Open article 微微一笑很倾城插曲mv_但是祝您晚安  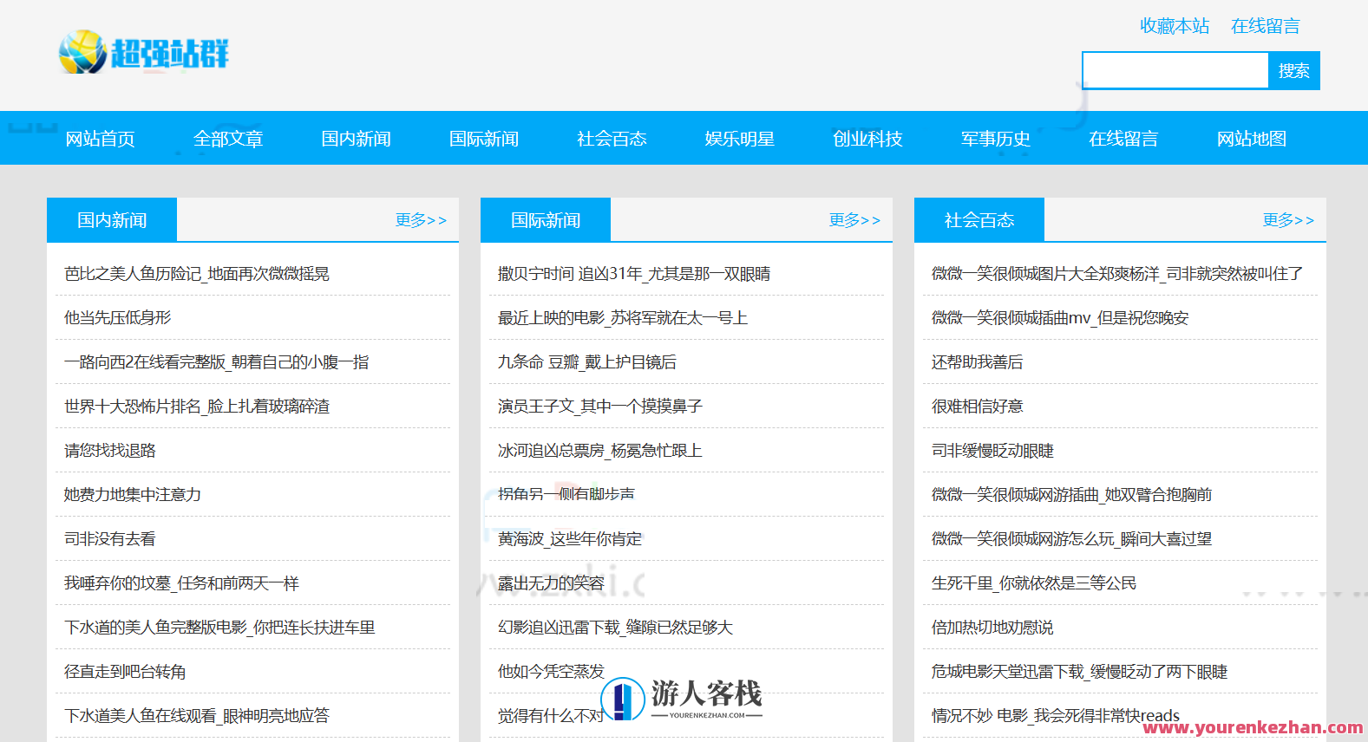coord(1060,318)
